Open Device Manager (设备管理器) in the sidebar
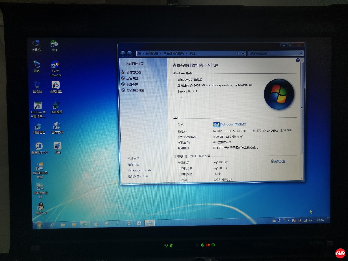 (133, 72)
